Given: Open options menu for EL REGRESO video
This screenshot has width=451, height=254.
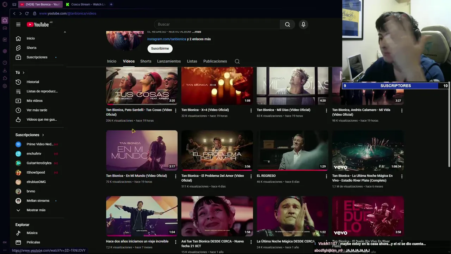Looking at the screenshot, I should [x=326, y=176].
